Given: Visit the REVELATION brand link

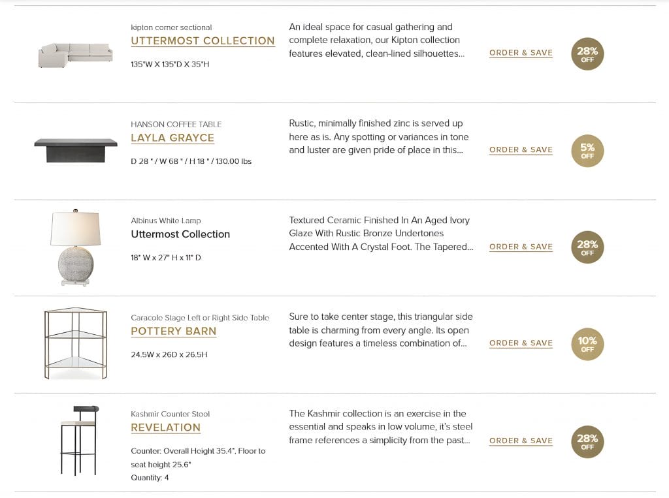Looking at the screenshot, I should tap(165, 428).
